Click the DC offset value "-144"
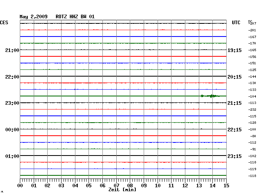This screenshot has height=196, width=258. pos(252,77)
